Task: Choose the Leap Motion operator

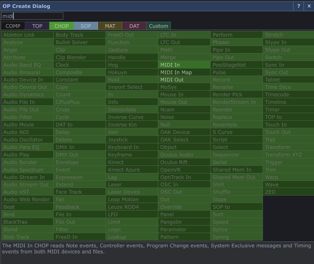Action: click(x=132, y=199)
